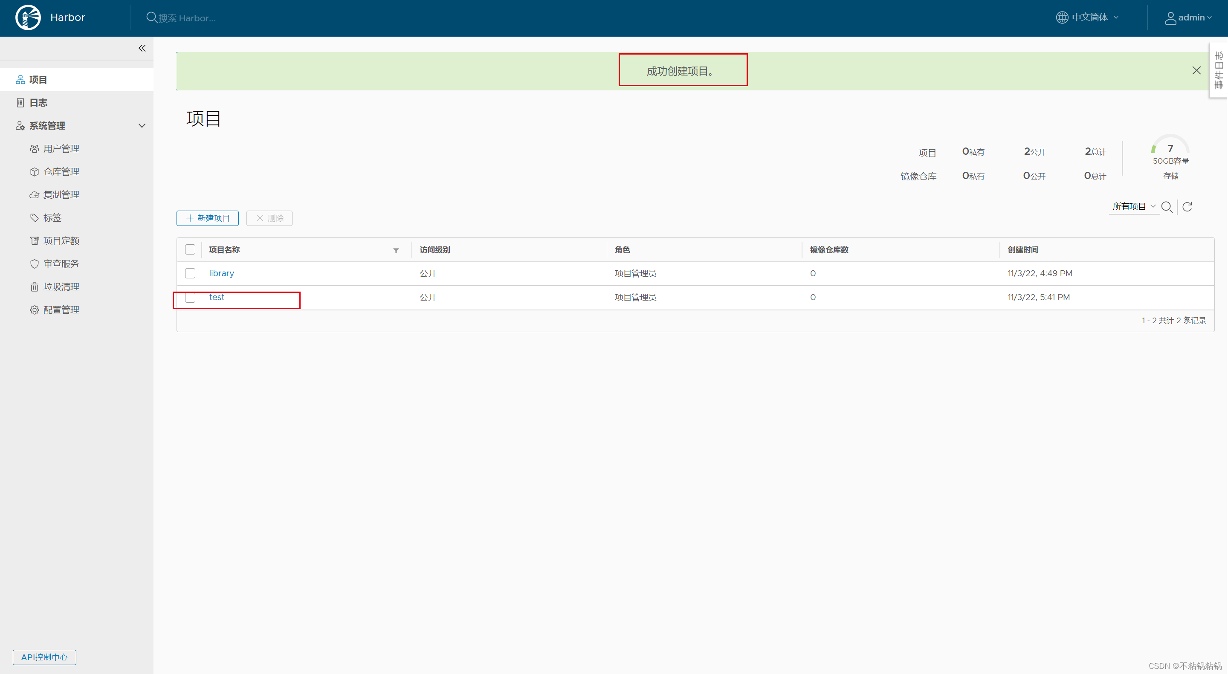This screenshot has height=674, width=1228.
Task: Click the 新建项目 button
Action: (207, 218)
